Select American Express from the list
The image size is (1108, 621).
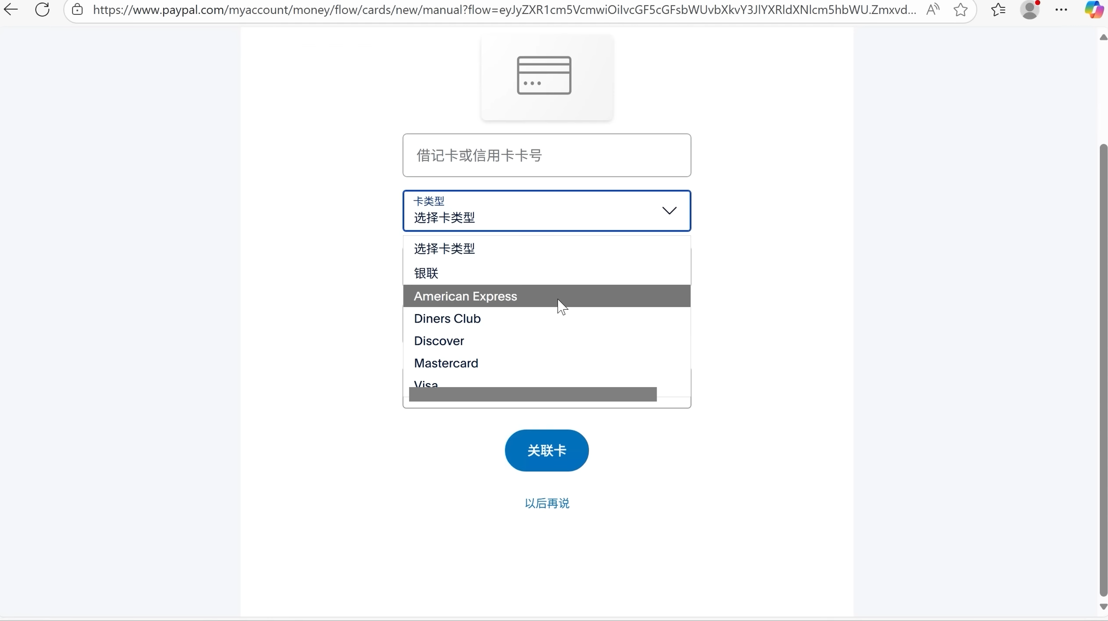(465, 296)
